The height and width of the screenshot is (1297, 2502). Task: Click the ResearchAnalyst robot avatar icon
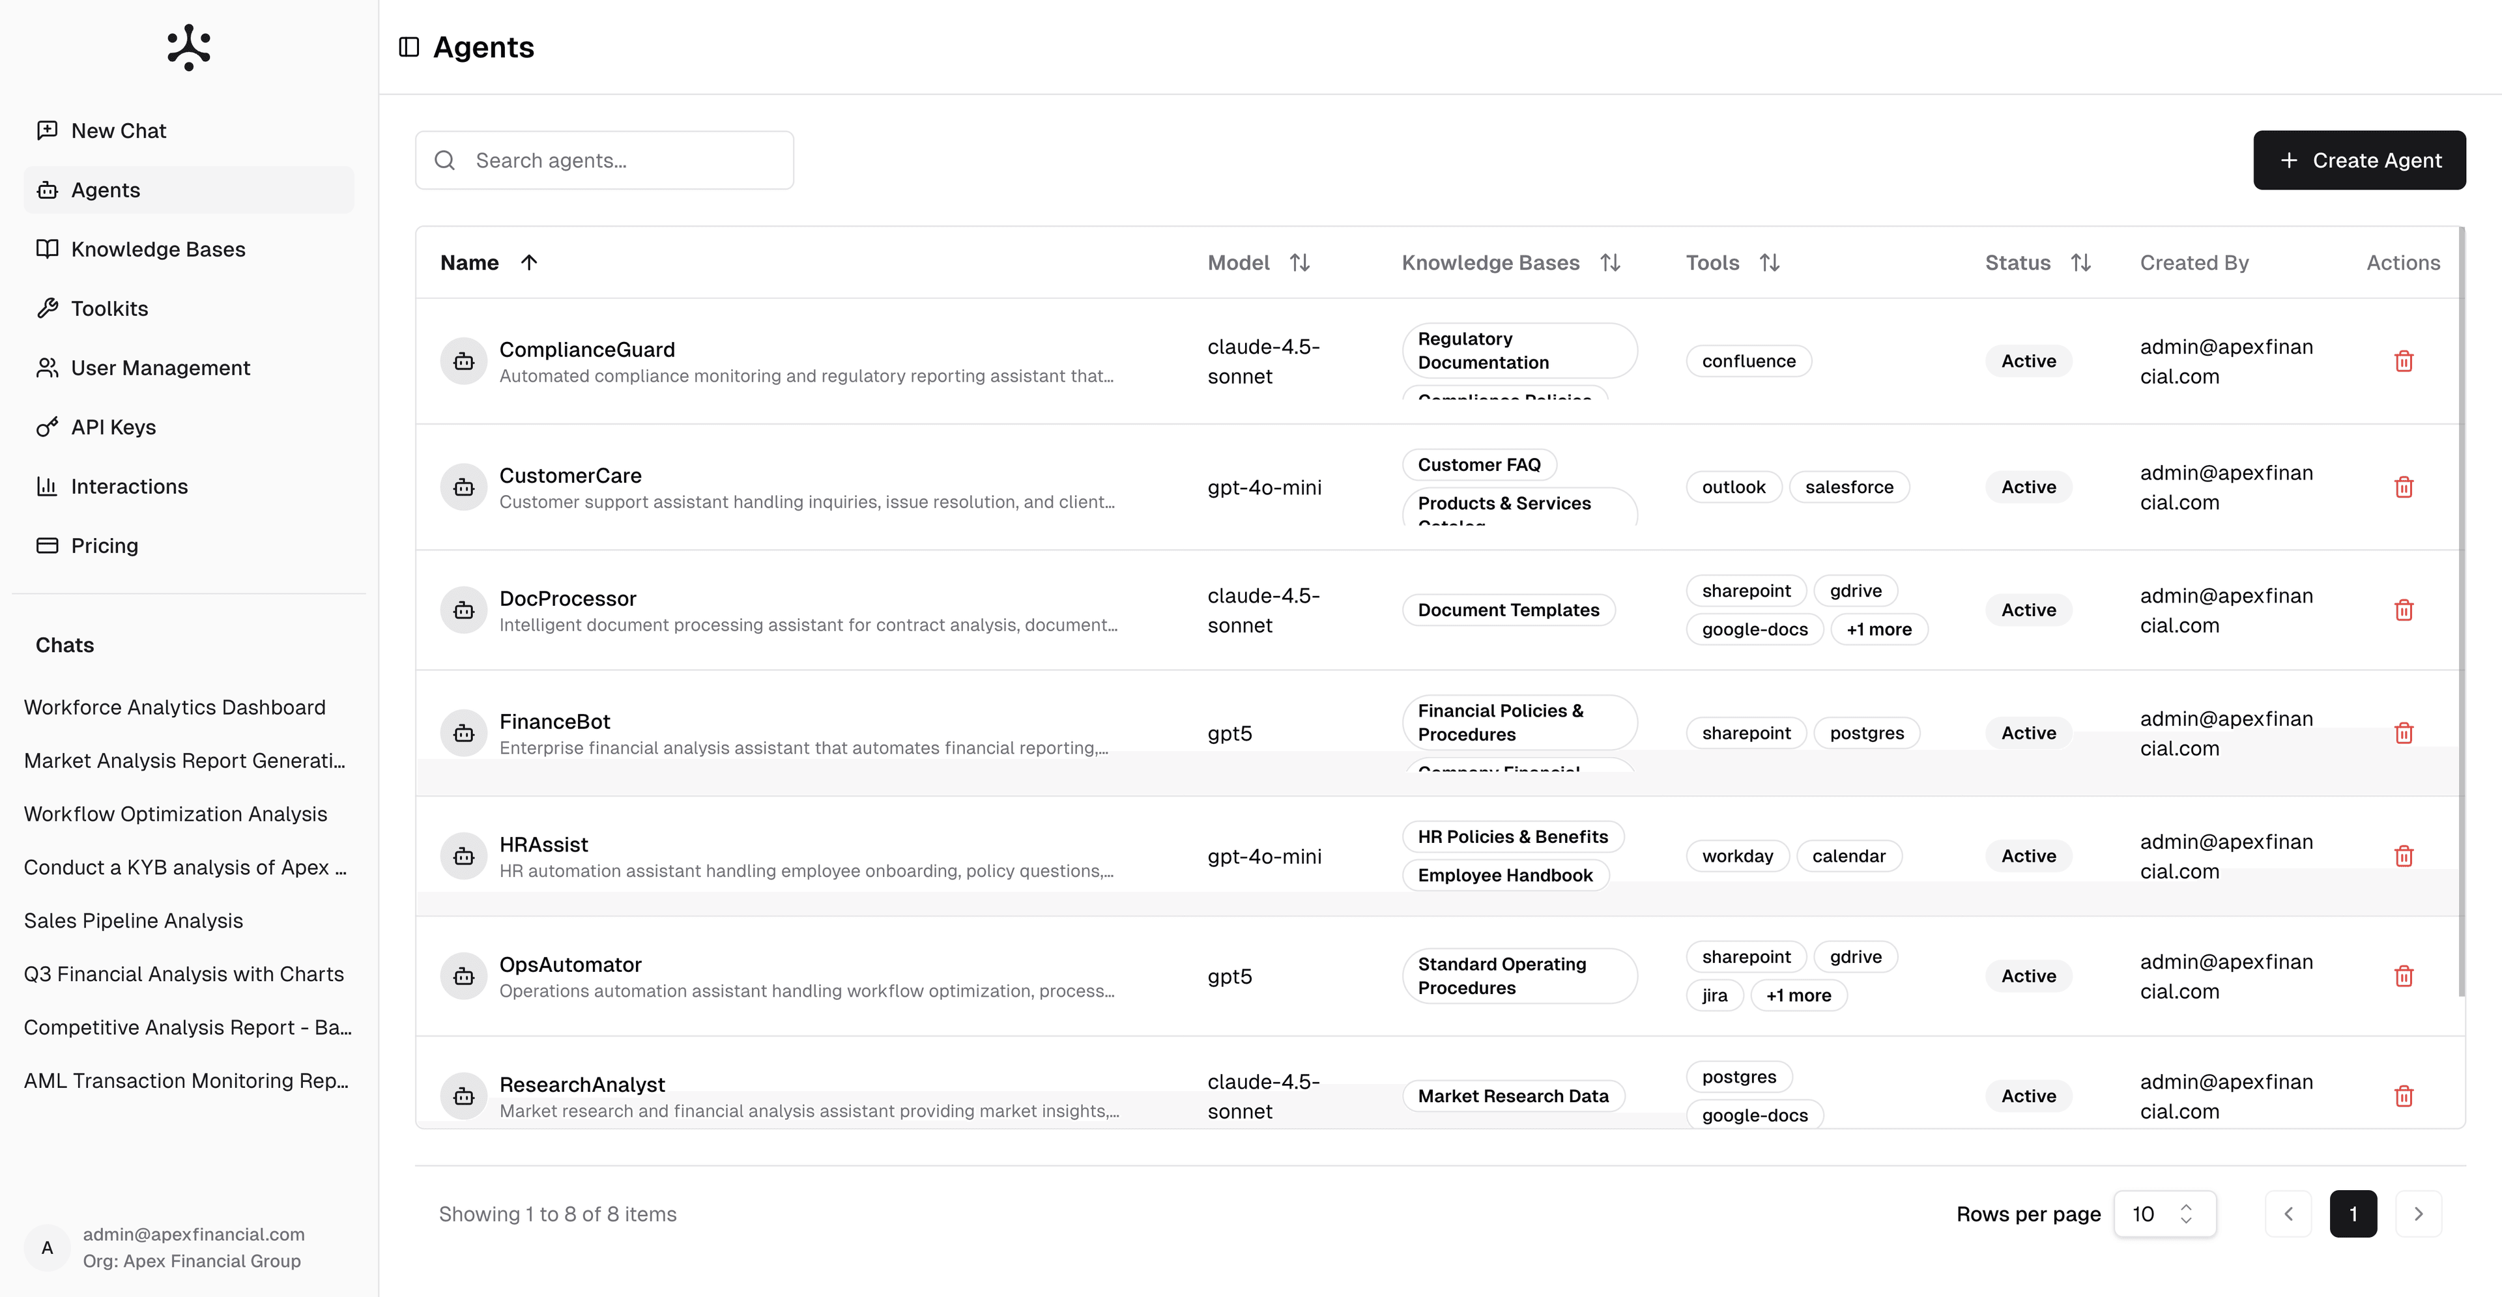pos(465,1096)
